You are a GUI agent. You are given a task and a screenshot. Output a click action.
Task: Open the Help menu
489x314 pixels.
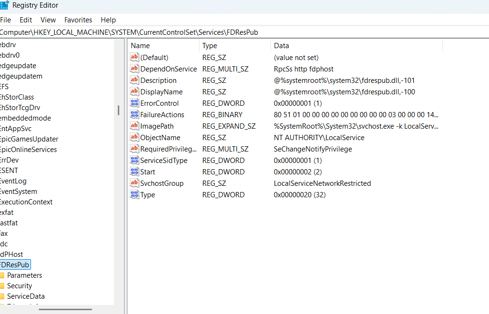(108, 20)
